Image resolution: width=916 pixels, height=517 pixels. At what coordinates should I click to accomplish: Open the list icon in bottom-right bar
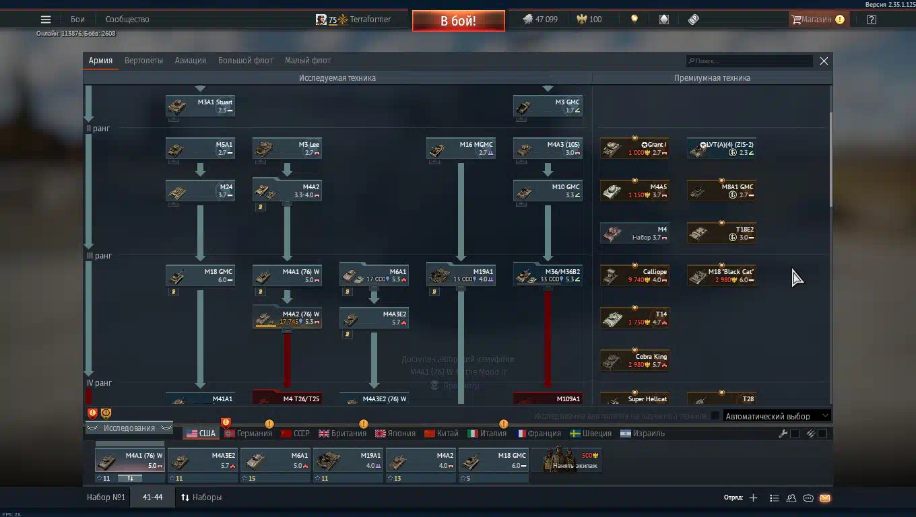click(x=775, y=498)
